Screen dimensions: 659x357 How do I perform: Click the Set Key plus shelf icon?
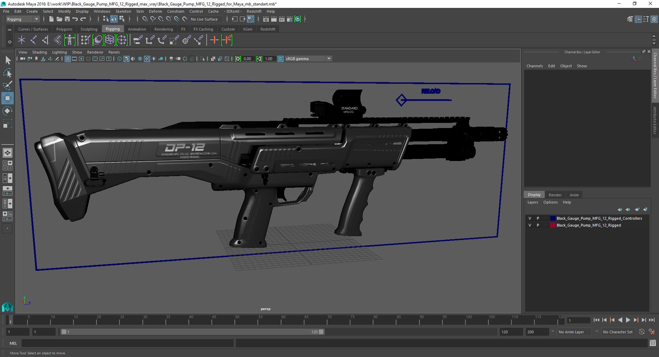point(214,40)
